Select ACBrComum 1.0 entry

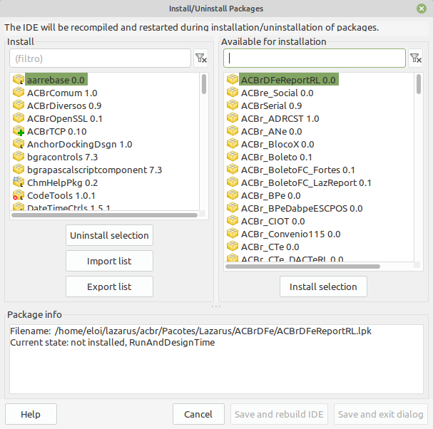(x=62, y=93)
